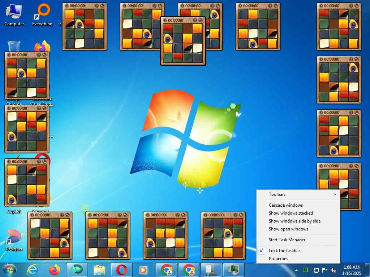The image size is (370, 277).
Task: Show hidden tray icons arrow
Action: tap(296, 270)
